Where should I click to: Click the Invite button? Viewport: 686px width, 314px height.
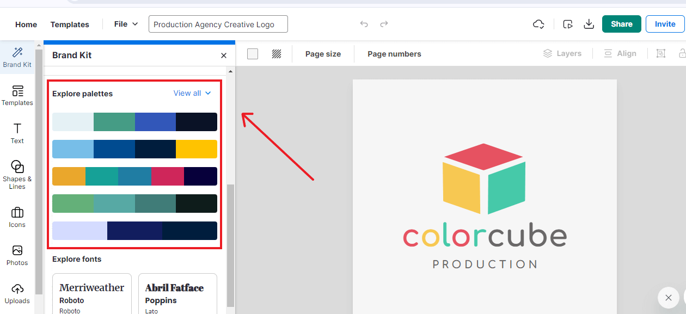pyautogui.click(x=665, y=24)
